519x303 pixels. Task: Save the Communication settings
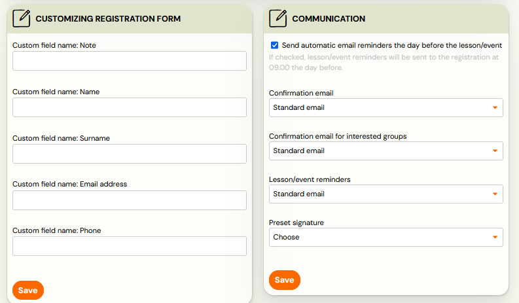[285, 280]
